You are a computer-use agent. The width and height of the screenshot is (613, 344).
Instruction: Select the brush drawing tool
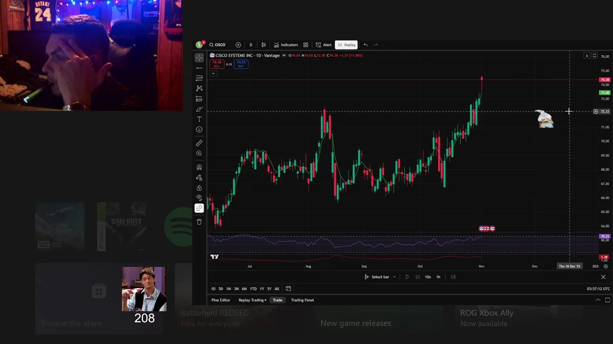[x=199, y=109]
